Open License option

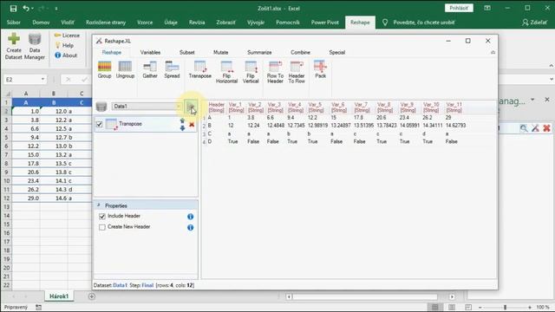pos(67,36)
